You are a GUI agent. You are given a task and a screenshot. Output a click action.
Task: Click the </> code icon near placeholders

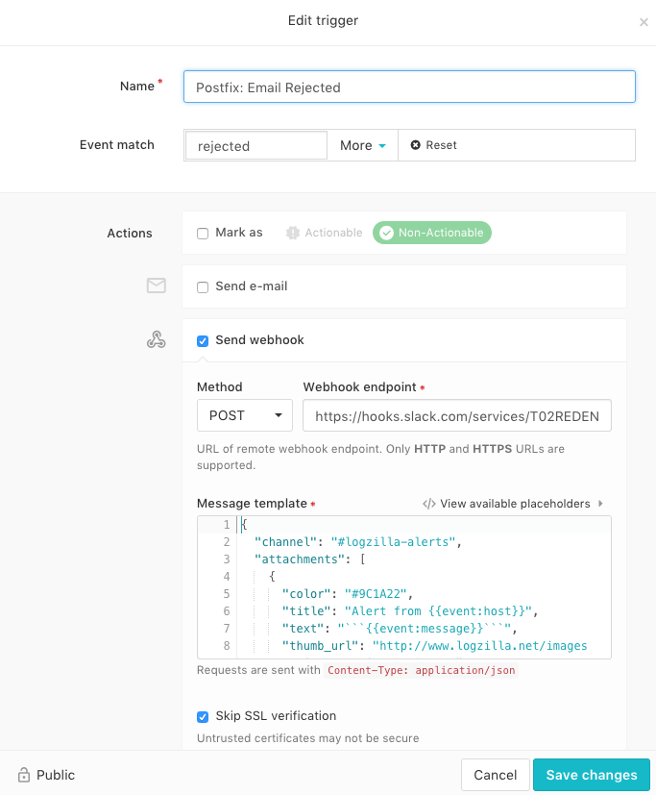[429, 503]
